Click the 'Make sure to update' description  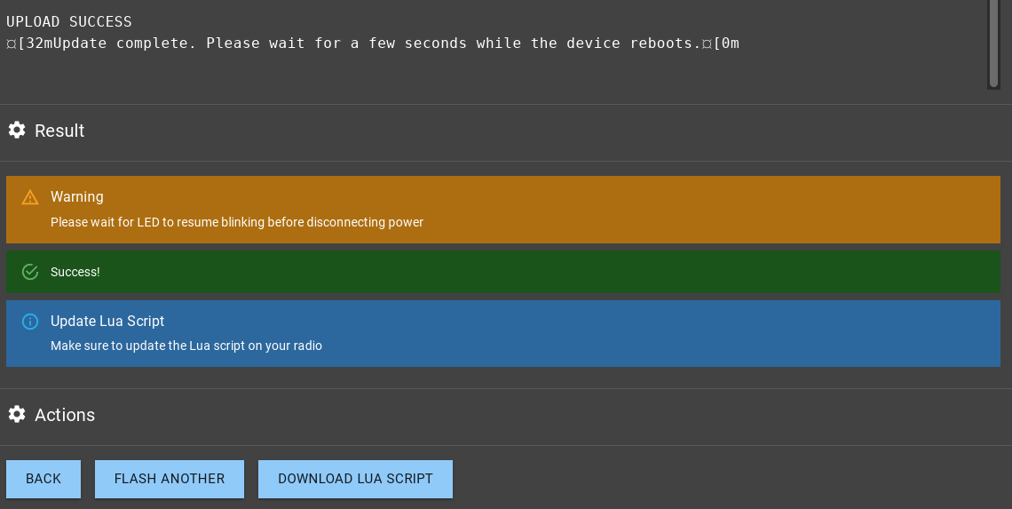pyautogui.click(x=186, y=346)
